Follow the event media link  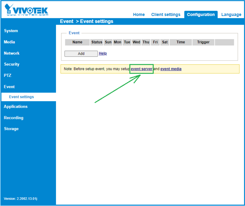tap(171, 69)
